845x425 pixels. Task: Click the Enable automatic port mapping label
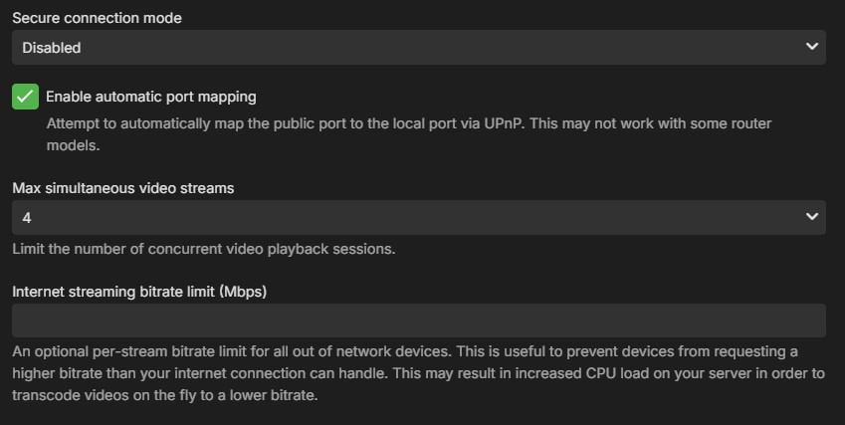(x=151, y=97)
